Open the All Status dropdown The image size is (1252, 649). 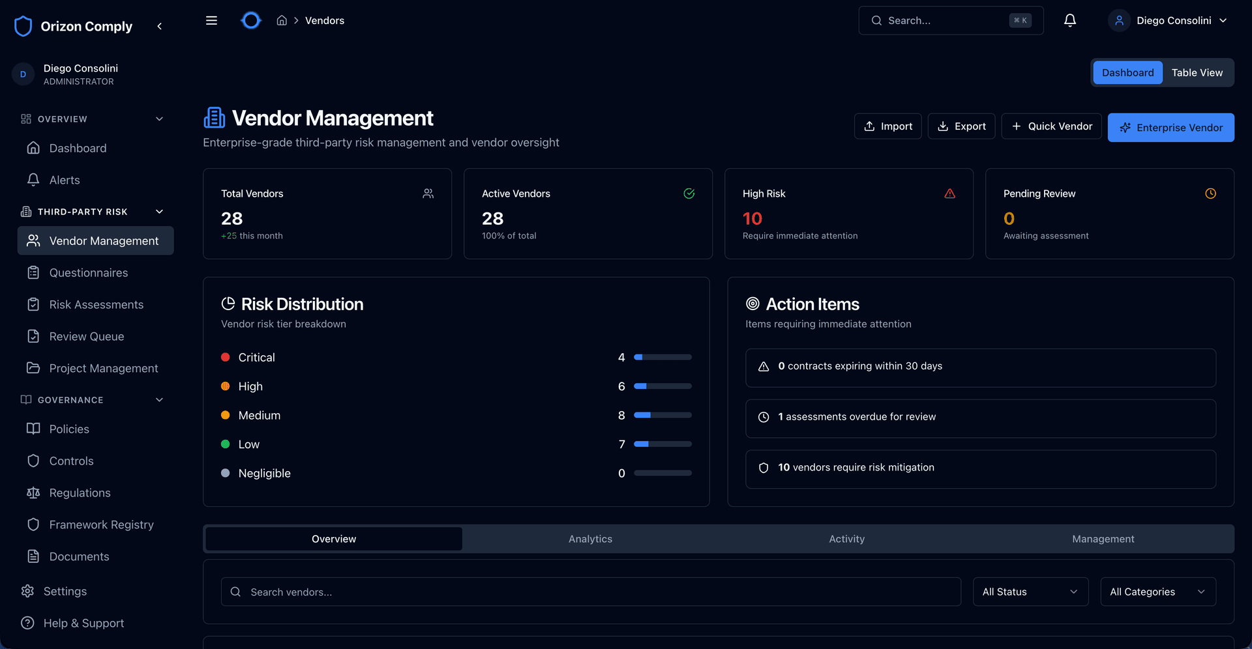(1030, 592)
